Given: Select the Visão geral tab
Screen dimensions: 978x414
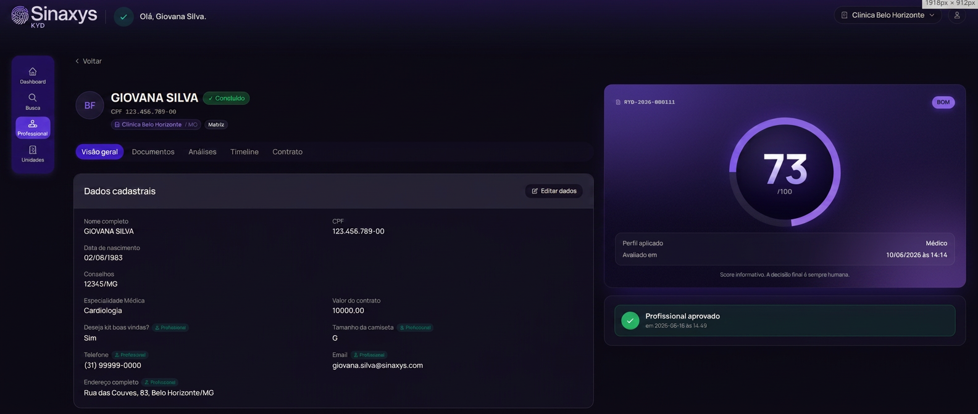Looking at the screenshot, I should [x=99, y=152].
